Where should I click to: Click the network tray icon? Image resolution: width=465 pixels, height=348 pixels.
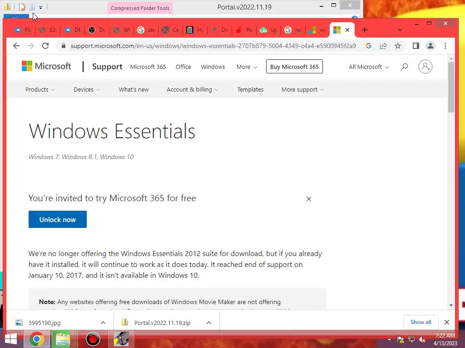coord(411,339)
